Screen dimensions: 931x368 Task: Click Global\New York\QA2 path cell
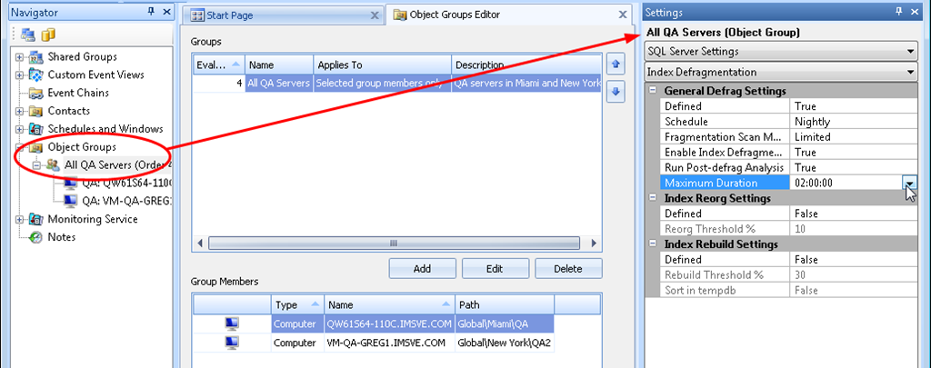coord(505,343)
